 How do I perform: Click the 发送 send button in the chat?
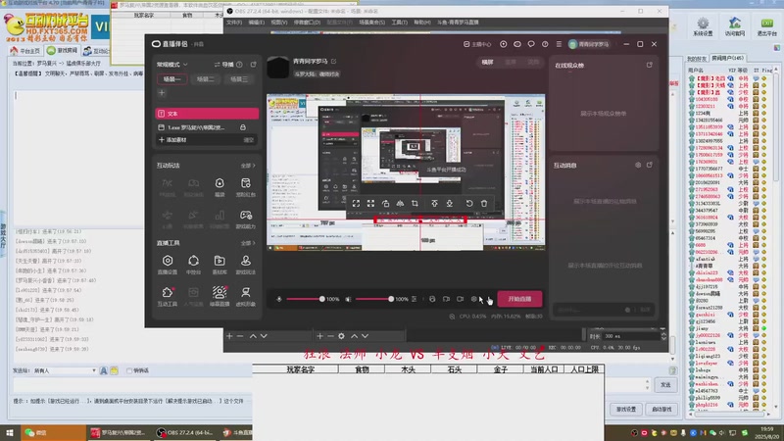tap(665, 384)
